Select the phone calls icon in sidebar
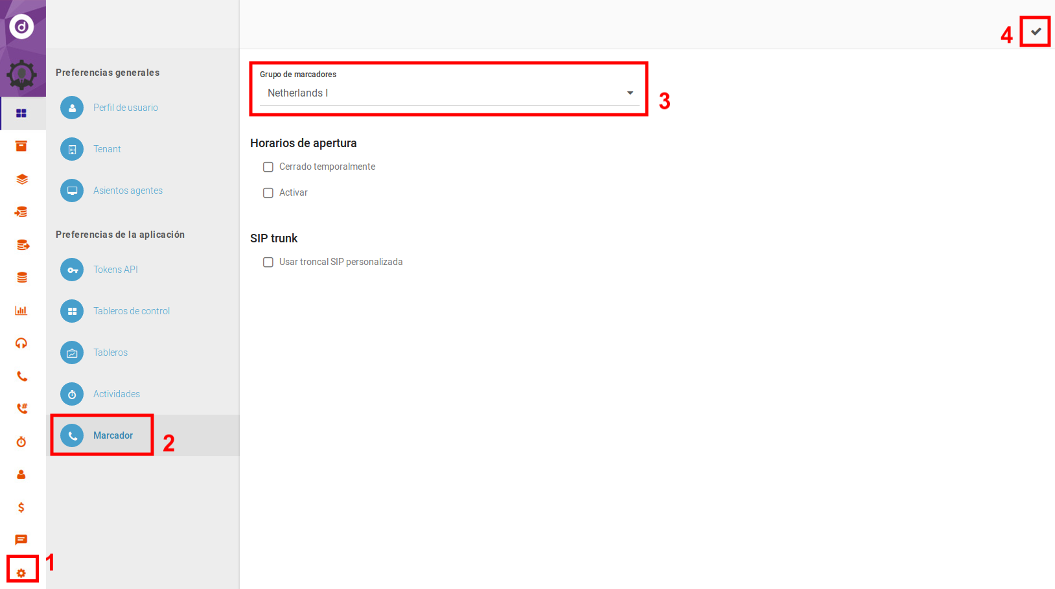Screen dimensions: 1055x589 pyautogui.click(x=21, y=376)
